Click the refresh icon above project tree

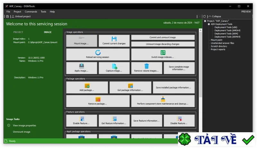tap(204, 16)
